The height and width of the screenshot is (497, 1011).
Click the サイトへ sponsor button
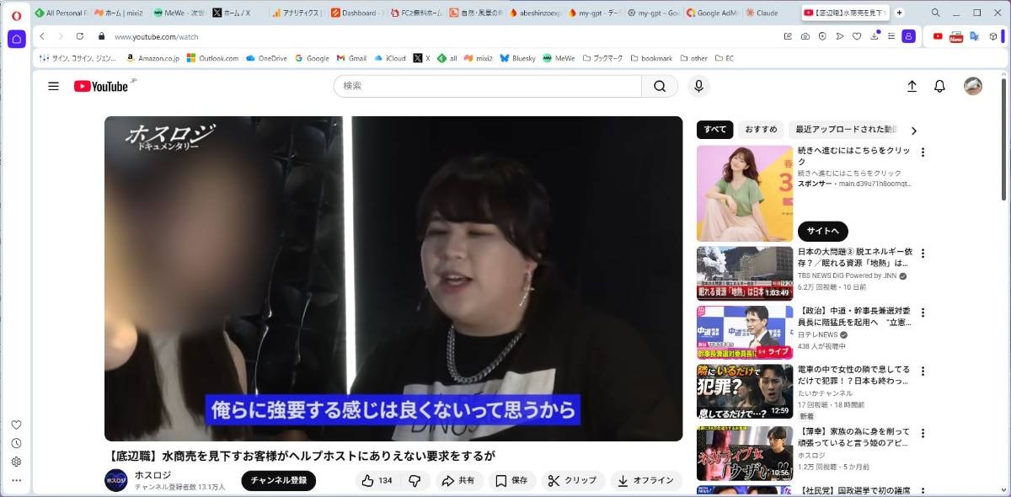[x=822, y=231]
